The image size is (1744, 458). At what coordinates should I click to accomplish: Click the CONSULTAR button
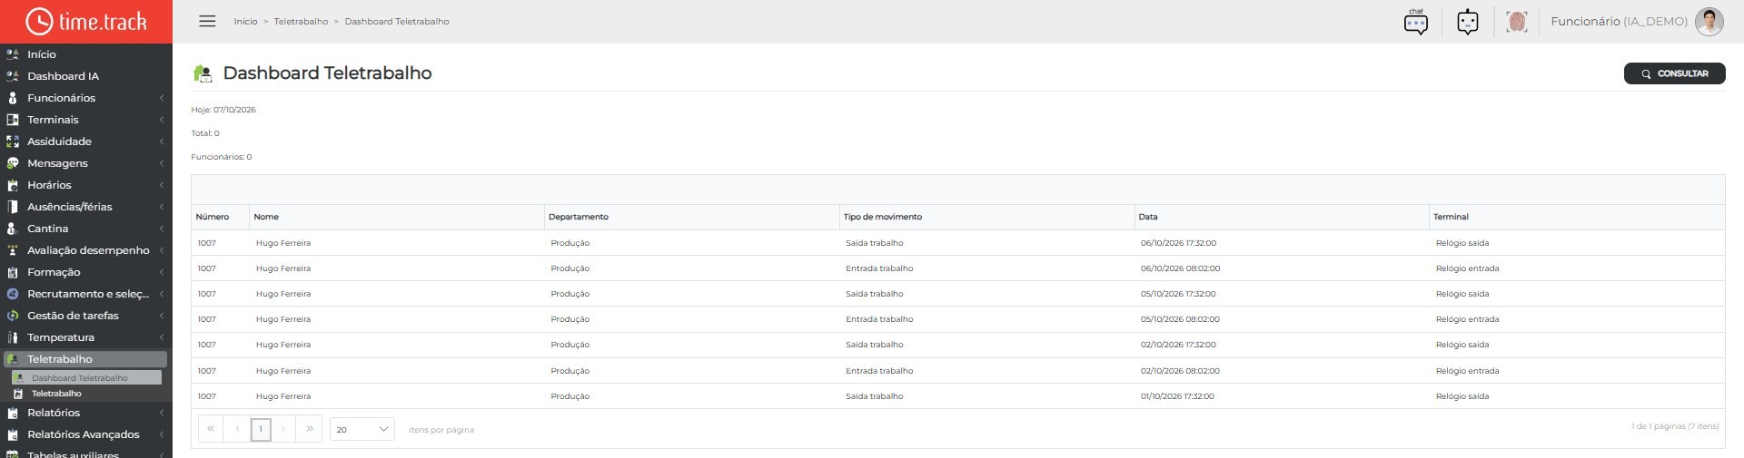[x=1674, y=73]
